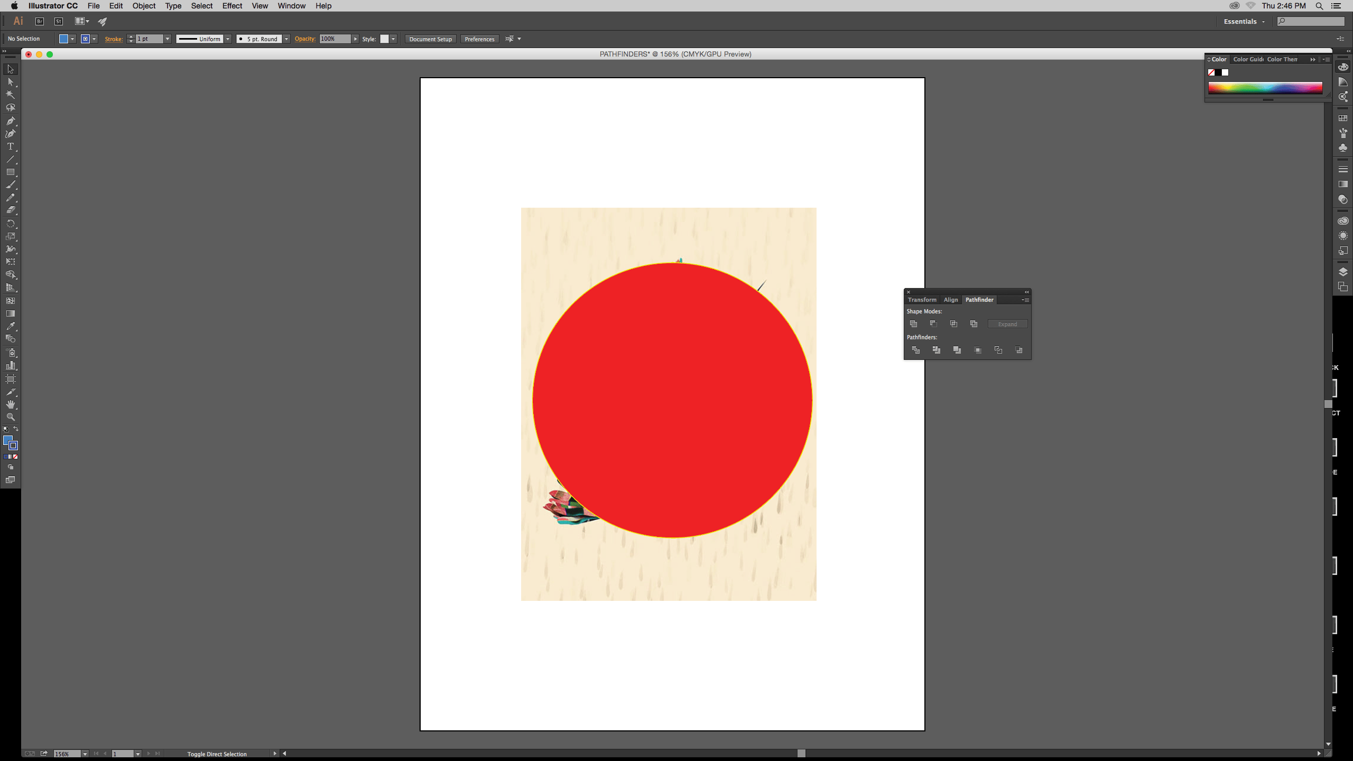Swap fill and stroke colors
1353x761 pixels.
point(16,429)
